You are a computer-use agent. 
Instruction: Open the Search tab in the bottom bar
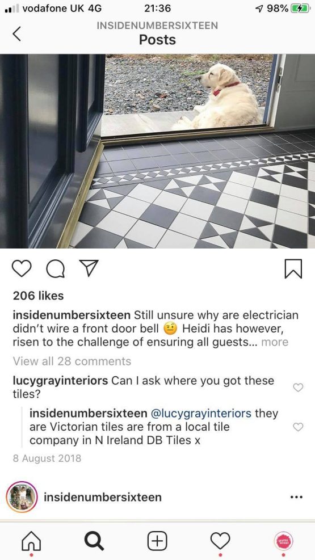click(x=95, y=541)
